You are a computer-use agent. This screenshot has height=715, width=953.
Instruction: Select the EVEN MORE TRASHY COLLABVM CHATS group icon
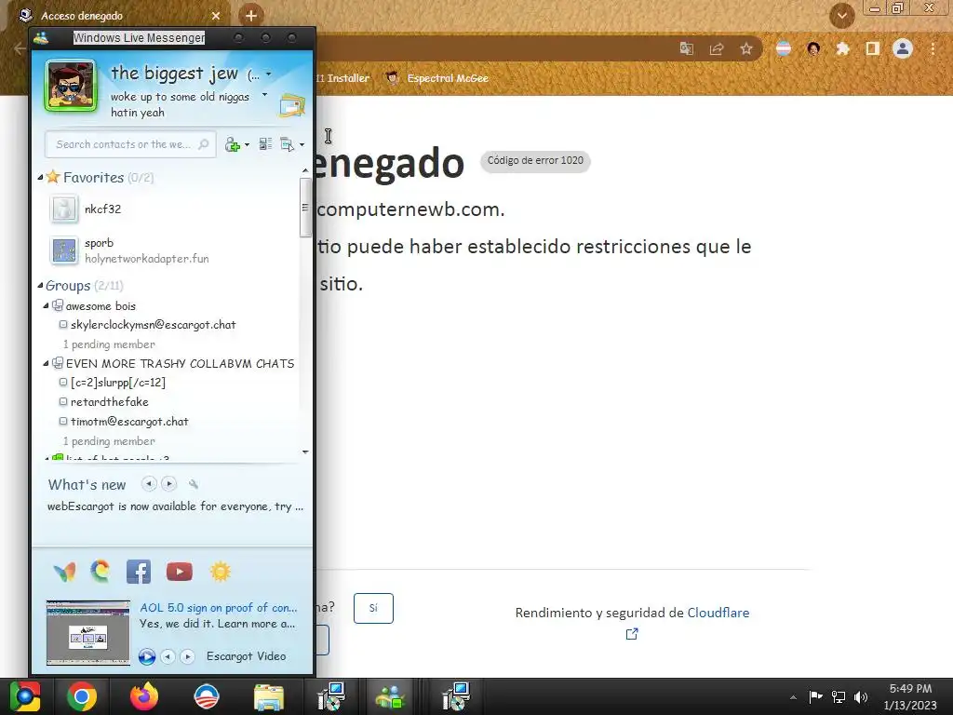coord(58,363)
